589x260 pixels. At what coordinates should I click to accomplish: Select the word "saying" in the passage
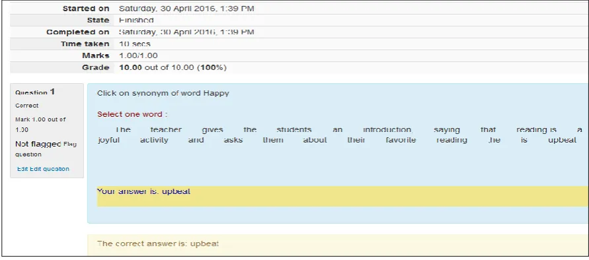(447, 130)
